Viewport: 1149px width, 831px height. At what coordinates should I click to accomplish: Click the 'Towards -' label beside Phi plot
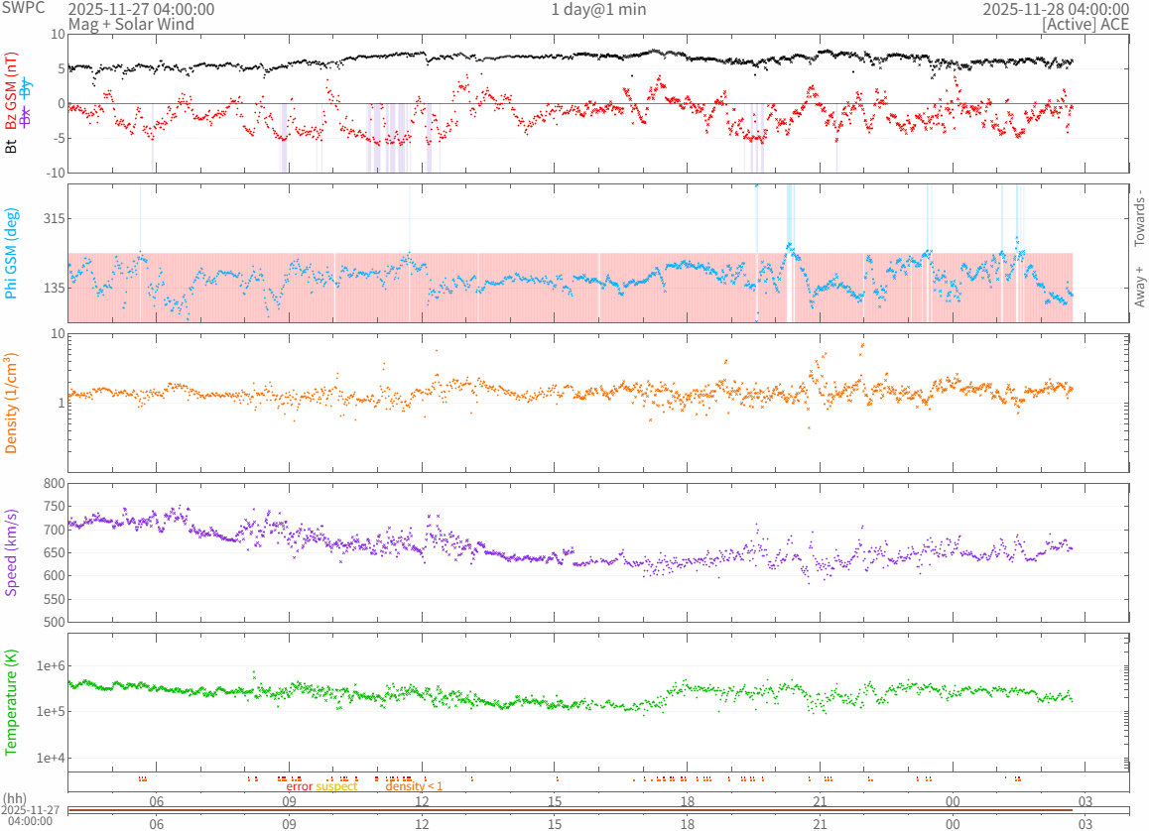pyautogui.click(x=1140, y=218)
